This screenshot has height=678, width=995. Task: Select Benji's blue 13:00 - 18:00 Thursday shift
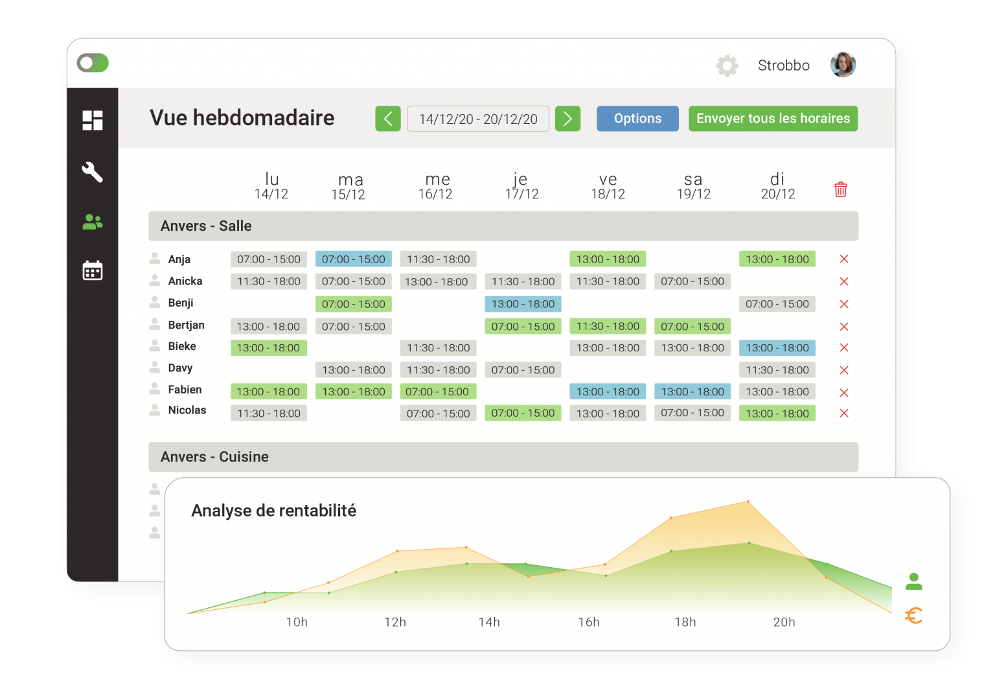point(523,304)
